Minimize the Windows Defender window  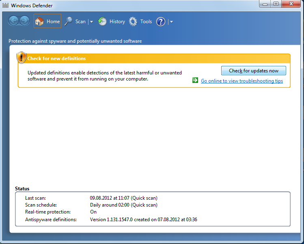(x=265, y=4)
